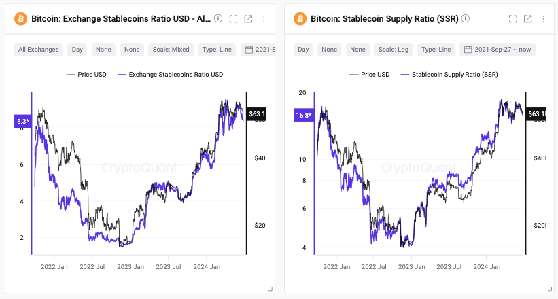This screenshot has width=558, height=299.
Task: Hide the Exchange Stablecoins Ratio USD series
Action: coord(170,74)
